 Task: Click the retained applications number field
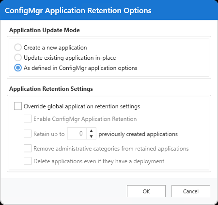click(x=77, y=134)
